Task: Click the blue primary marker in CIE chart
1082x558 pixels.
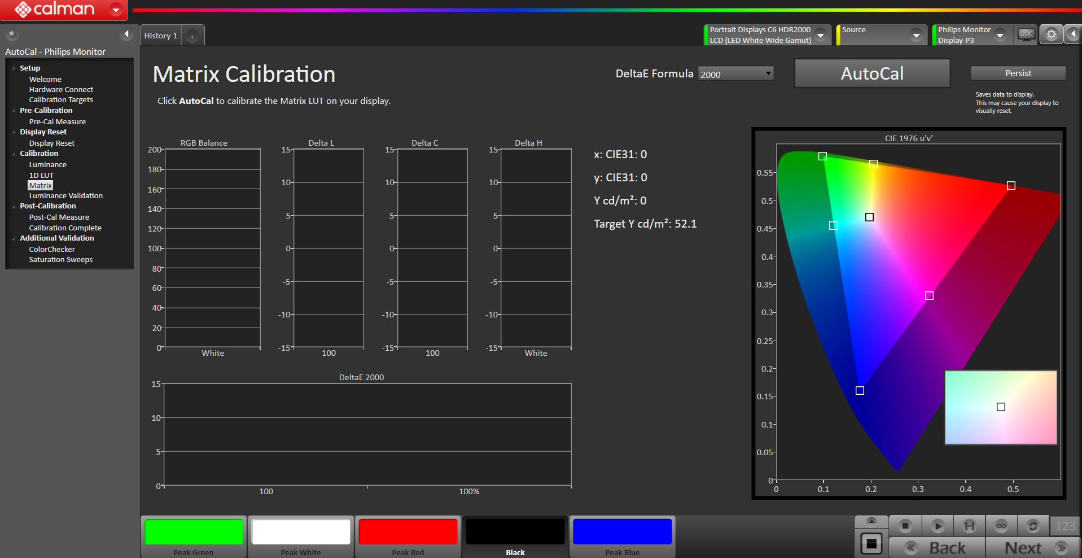Action: [860, 390]
